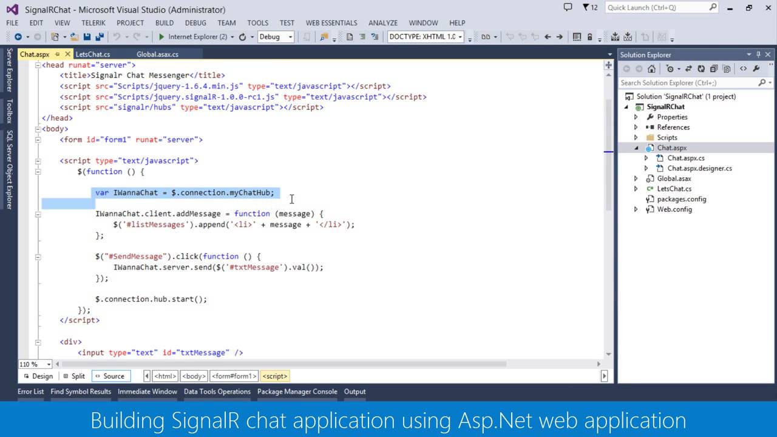The image size is (777, 437).
Task: Switch to the Global.asax.cs tab
Action: point(157,55)
